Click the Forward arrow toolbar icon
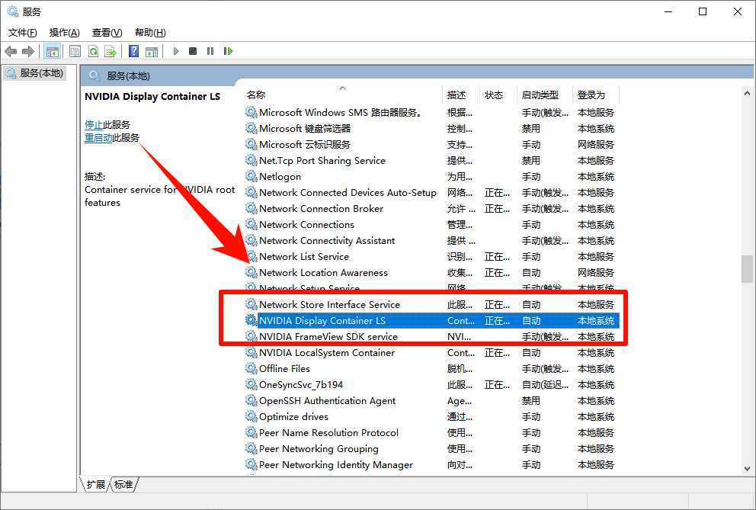 (28, 51)
